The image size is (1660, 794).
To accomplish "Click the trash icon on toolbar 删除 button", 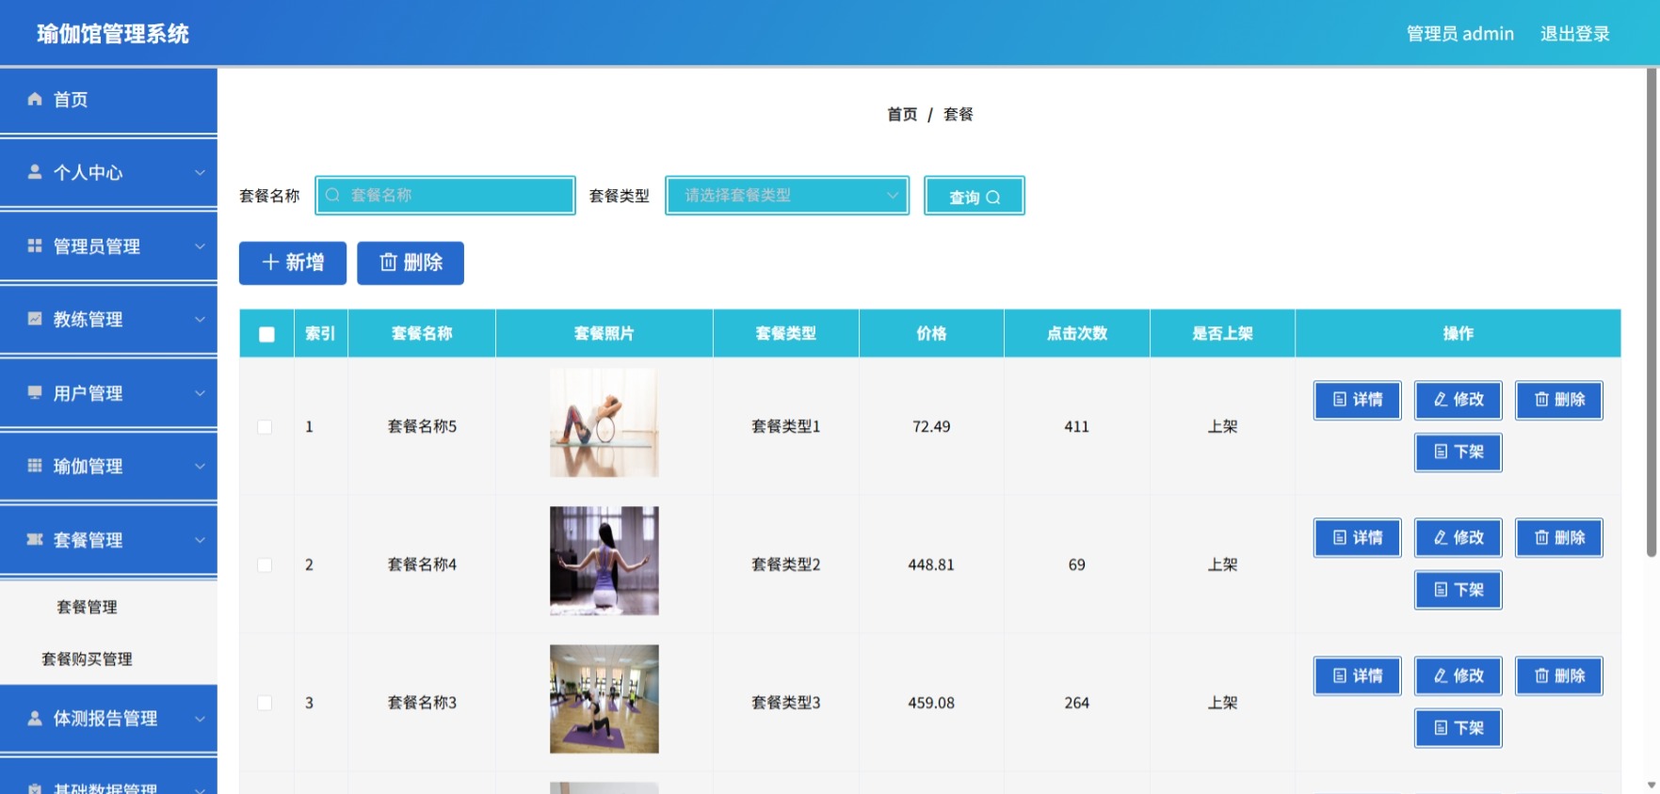I will coord(388,262).
